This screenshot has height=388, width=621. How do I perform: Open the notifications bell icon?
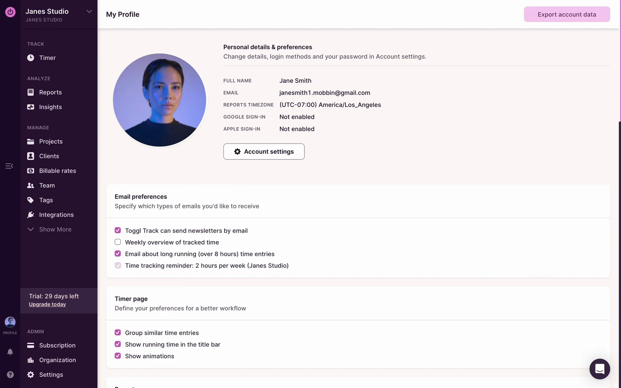pyautogui.click(x=10, y=352)
